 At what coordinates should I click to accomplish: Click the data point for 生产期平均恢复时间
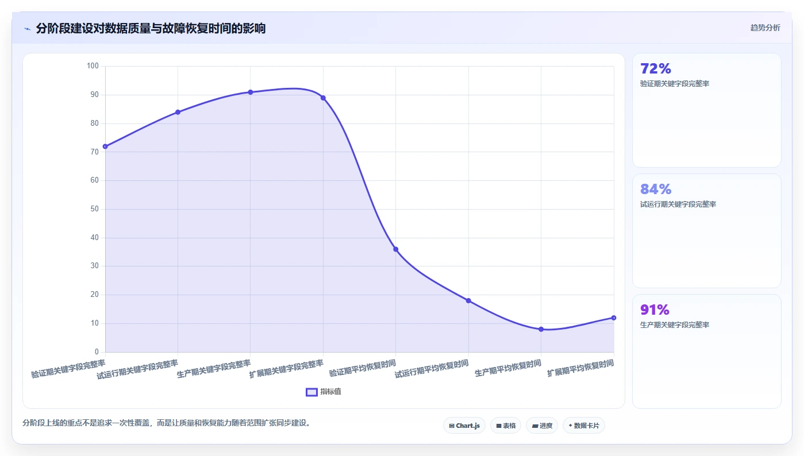(x=541, y=329)
